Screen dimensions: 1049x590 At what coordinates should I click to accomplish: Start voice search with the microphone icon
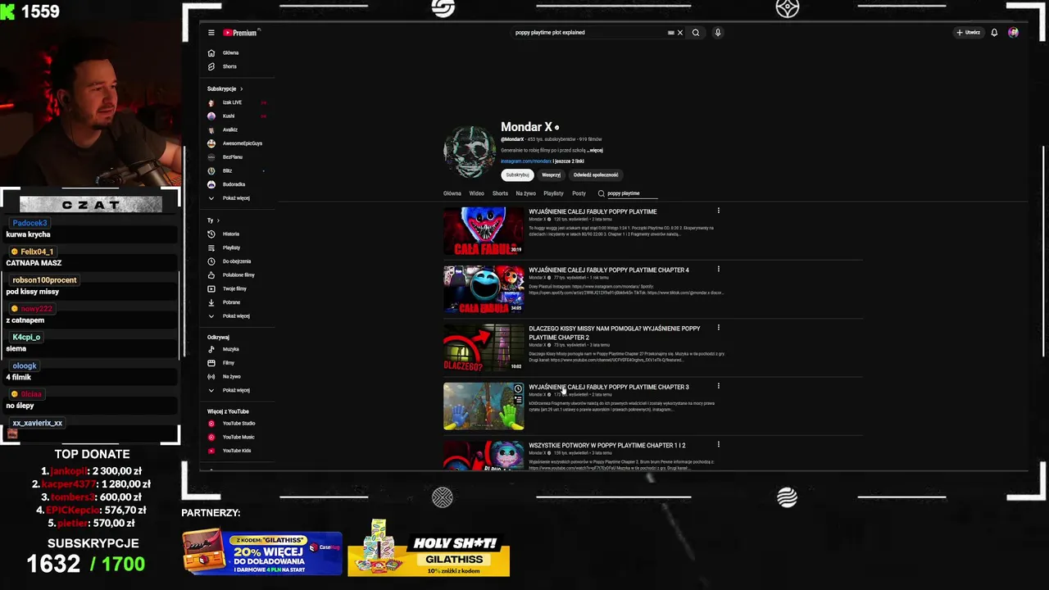(x=717, y=33)
